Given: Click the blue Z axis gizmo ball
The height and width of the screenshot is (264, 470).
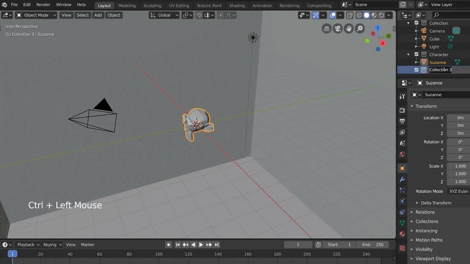Looking at the screenshot, I should [378, 28].
